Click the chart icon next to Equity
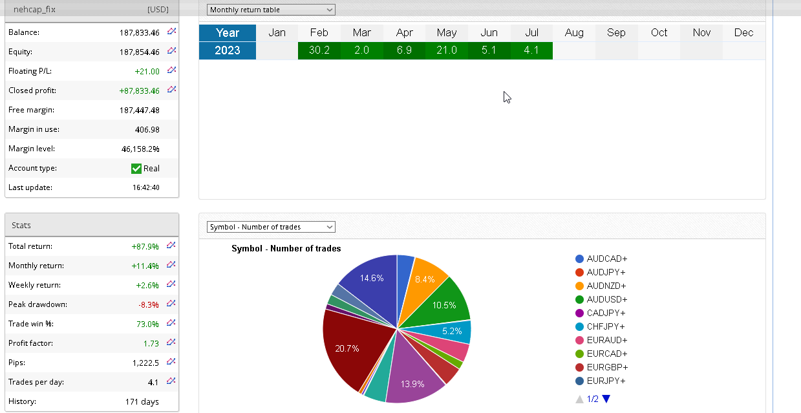The height and width of the screenshot is (413, 801). 171,51
